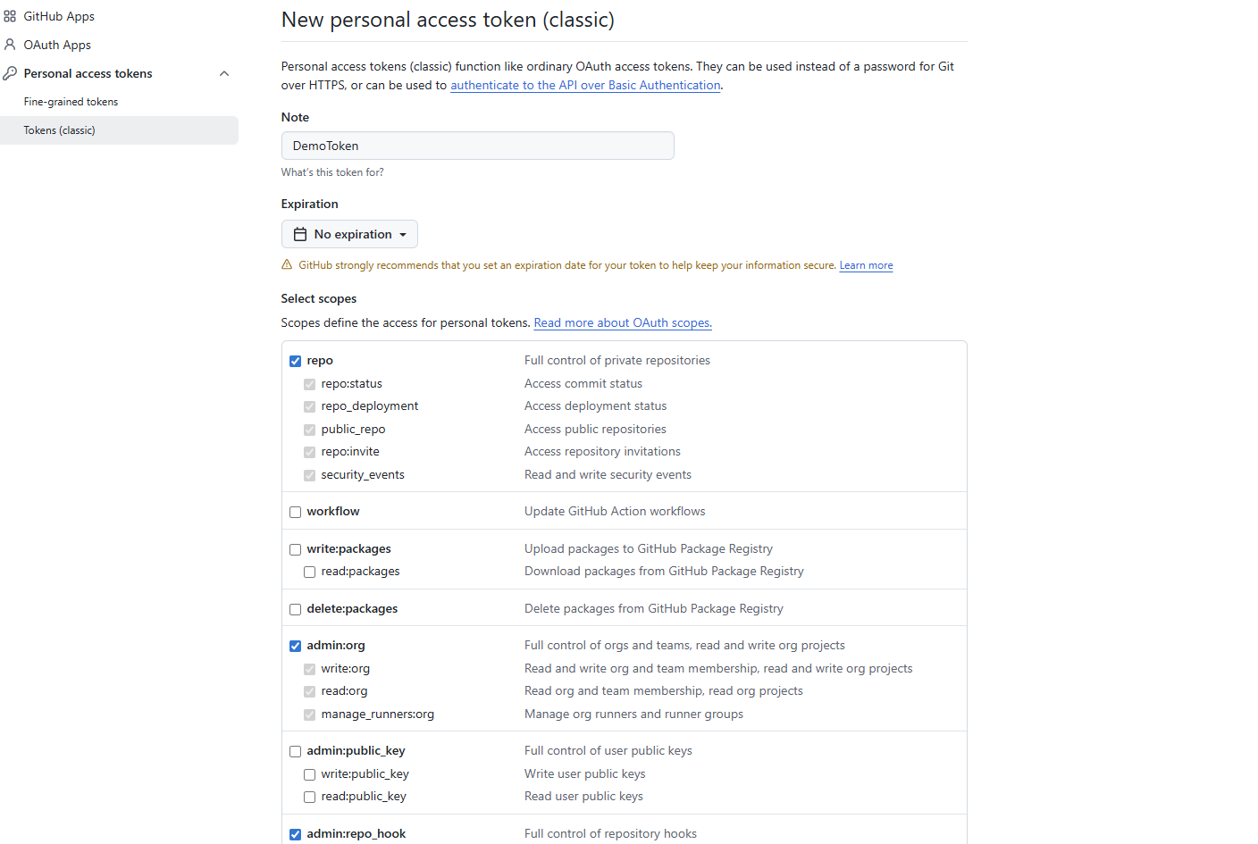Click the calendar icon on expiration button
The image size is (1258, 844).
[298, 233]
